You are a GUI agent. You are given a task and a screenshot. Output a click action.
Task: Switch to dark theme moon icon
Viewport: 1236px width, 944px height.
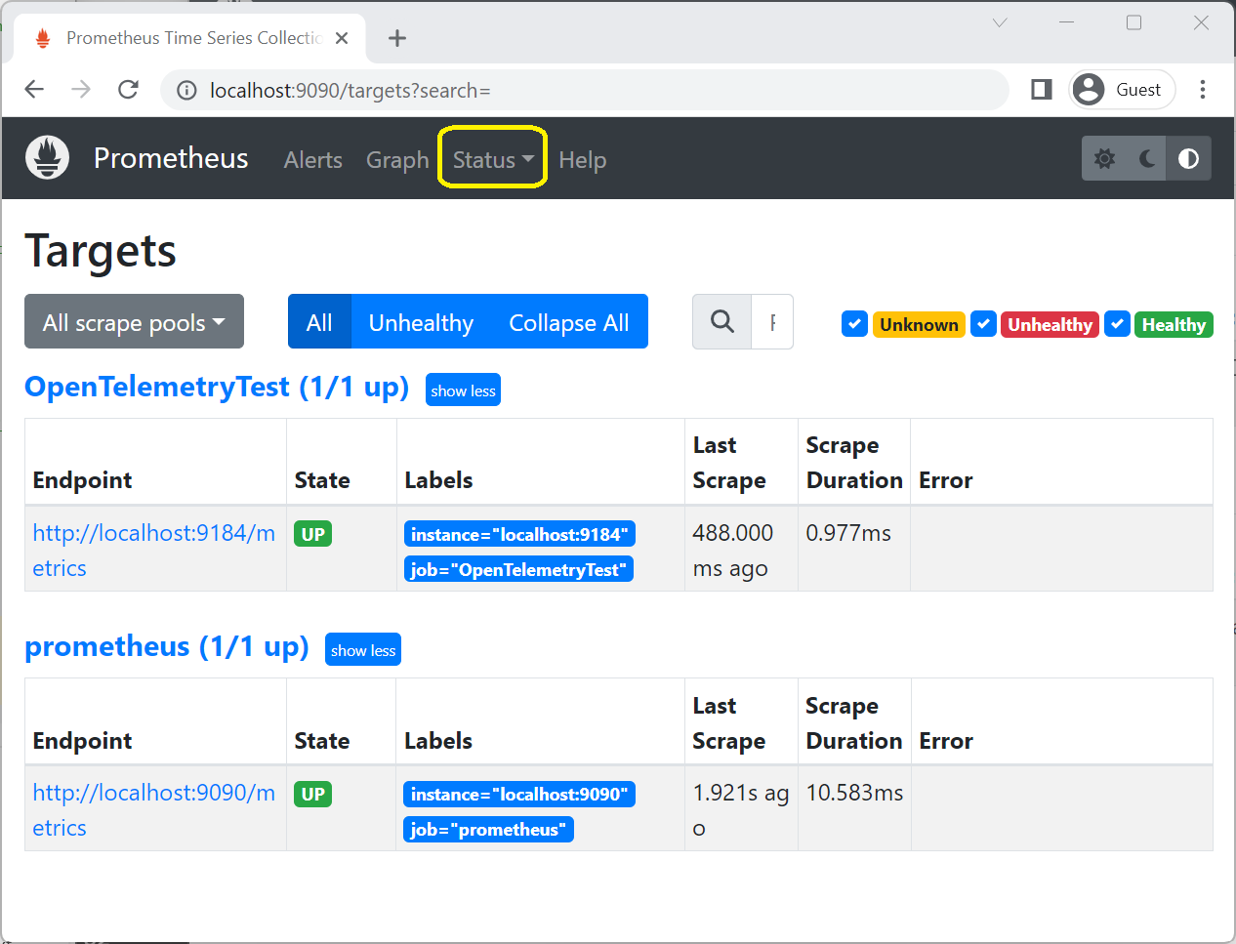1147,158
